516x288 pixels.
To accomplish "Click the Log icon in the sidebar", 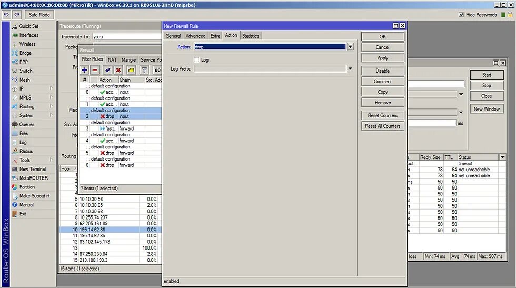I will (x=15, y=142).
